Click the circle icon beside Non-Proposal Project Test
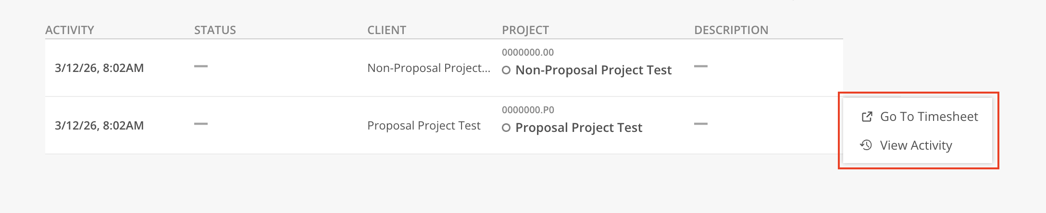 click(506, 71)
